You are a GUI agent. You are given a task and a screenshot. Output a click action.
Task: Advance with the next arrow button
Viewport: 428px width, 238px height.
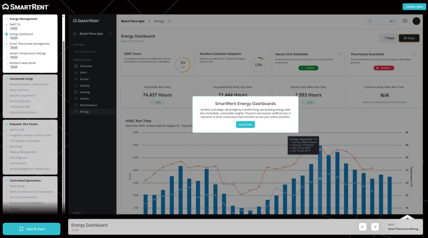[375, 227]
